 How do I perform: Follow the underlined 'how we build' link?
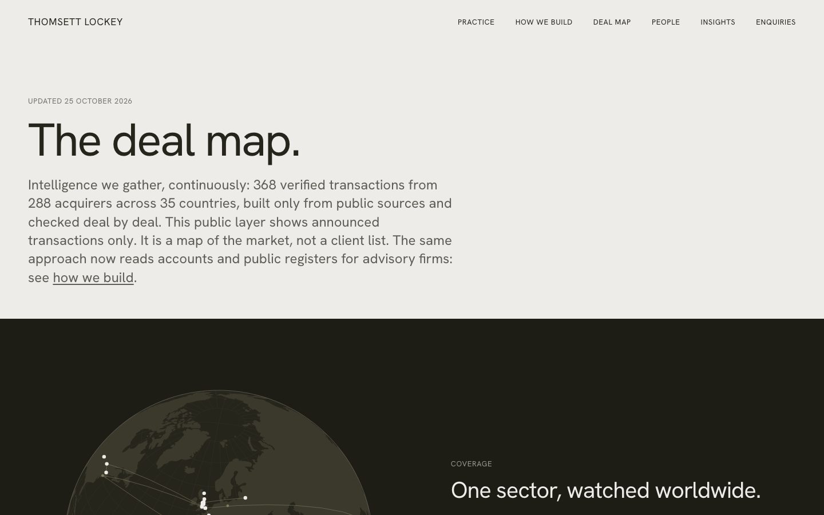[x=93, y=278]
